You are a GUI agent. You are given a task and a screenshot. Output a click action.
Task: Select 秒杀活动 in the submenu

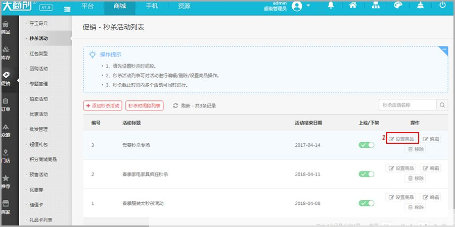(38, 38)
